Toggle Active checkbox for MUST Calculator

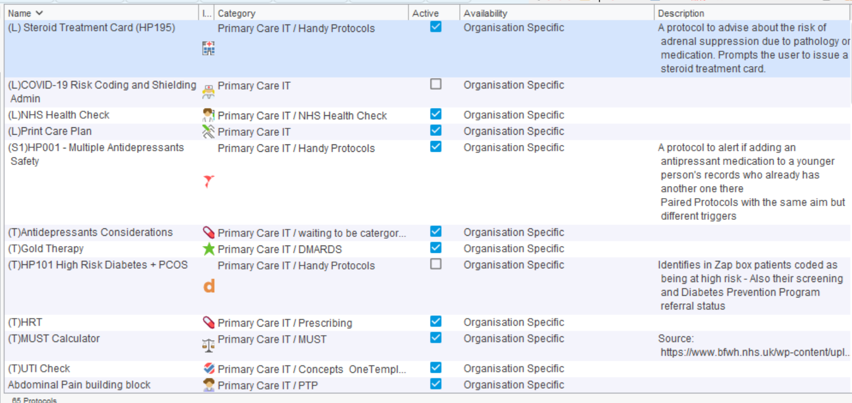[x=436, y=338]
